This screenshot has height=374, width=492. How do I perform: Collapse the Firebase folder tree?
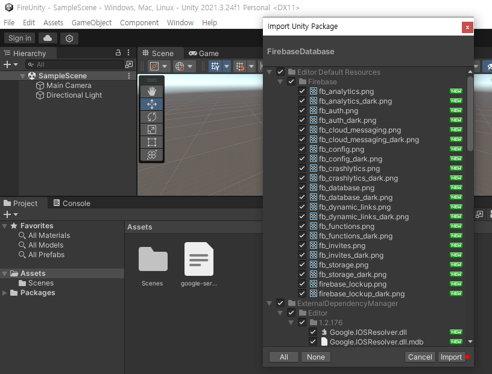(x=280, y=82)
